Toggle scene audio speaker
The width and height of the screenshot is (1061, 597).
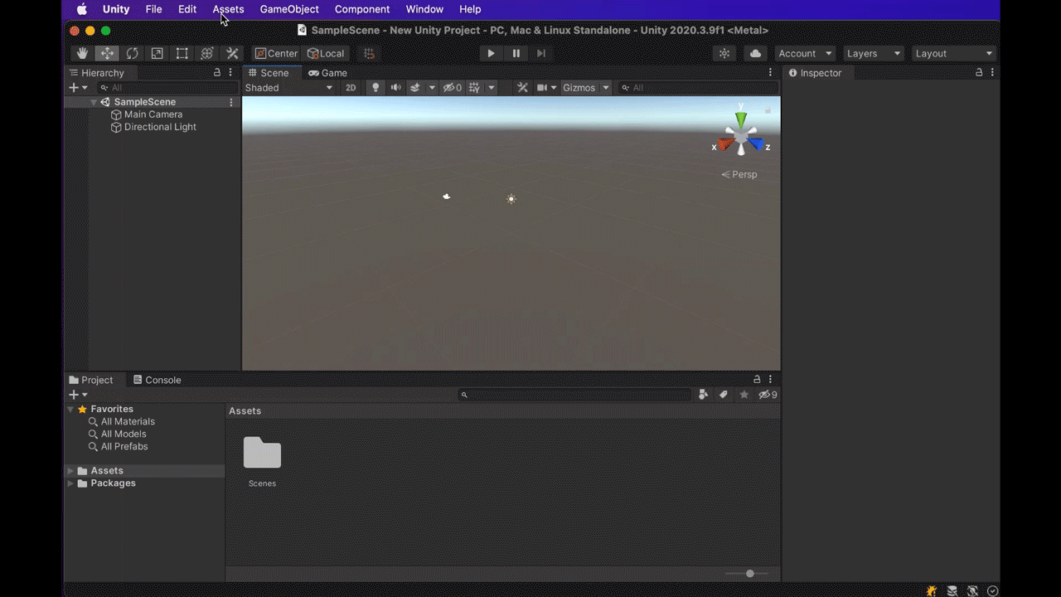coord(395,88)
